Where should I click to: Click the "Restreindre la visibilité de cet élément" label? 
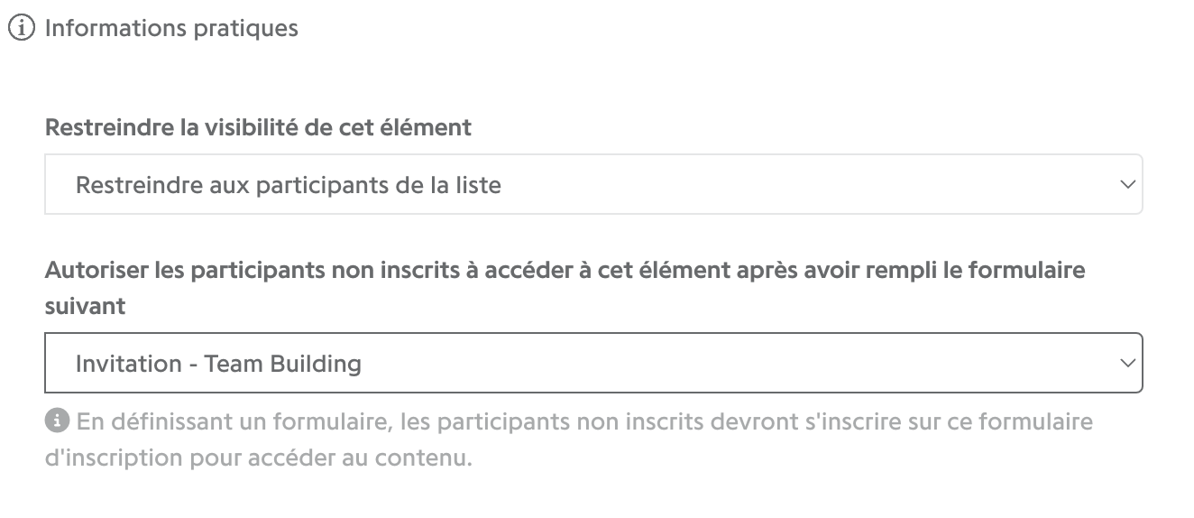click(x=258, y=127)
